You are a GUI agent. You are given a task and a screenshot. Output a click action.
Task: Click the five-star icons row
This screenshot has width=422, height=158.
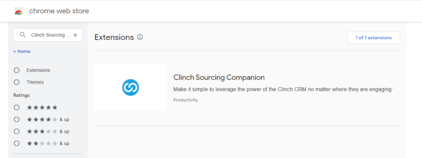42,108
